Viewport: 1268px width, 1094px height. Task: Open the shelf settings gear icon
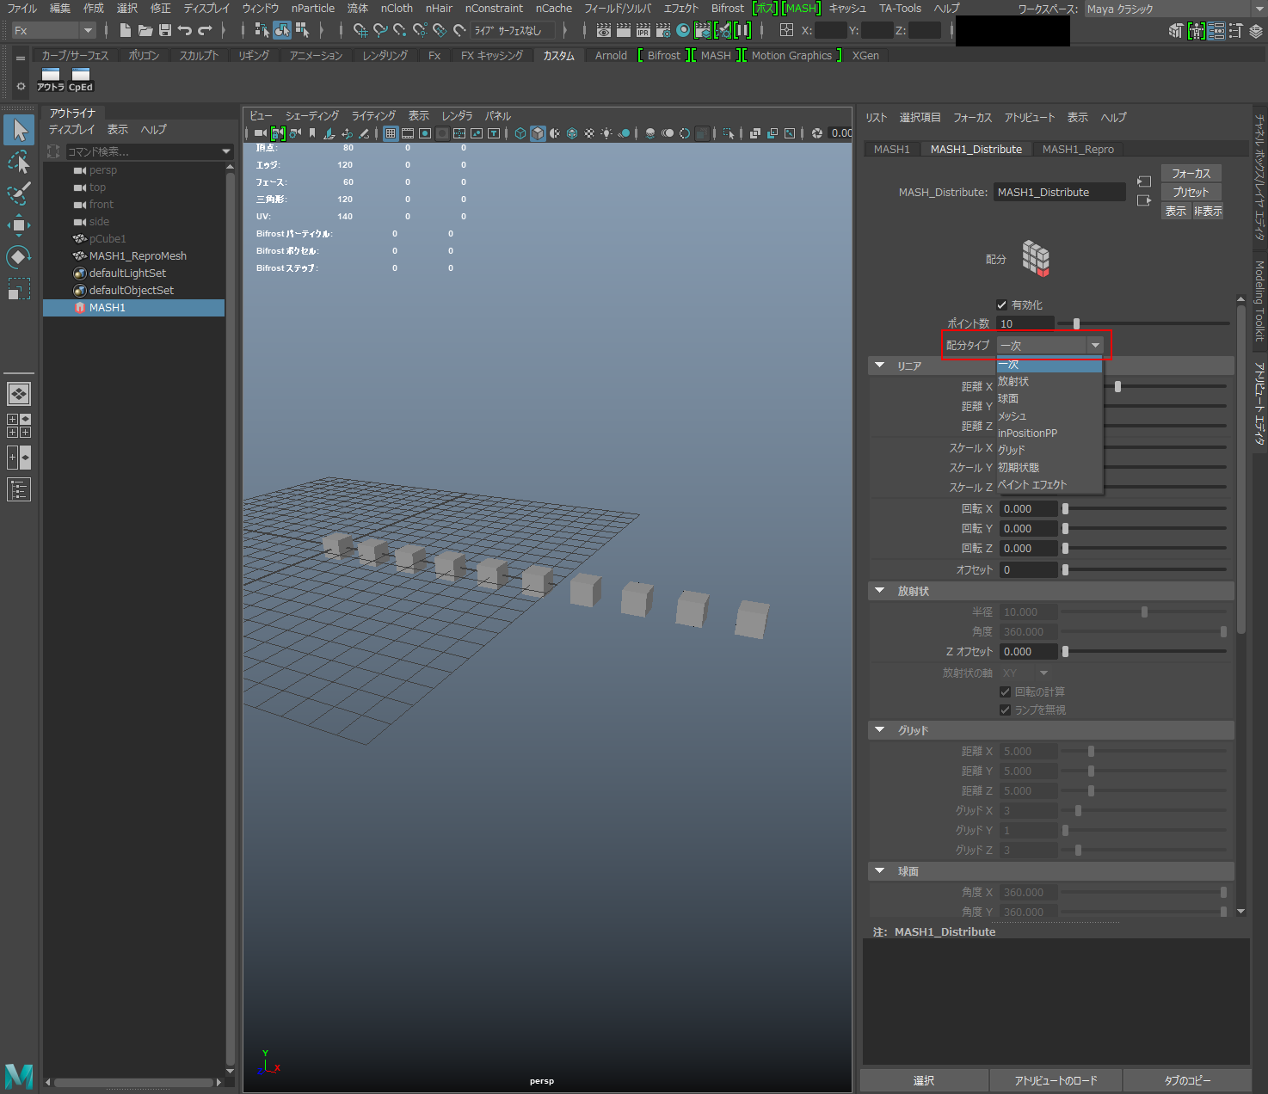pos(21,86)
